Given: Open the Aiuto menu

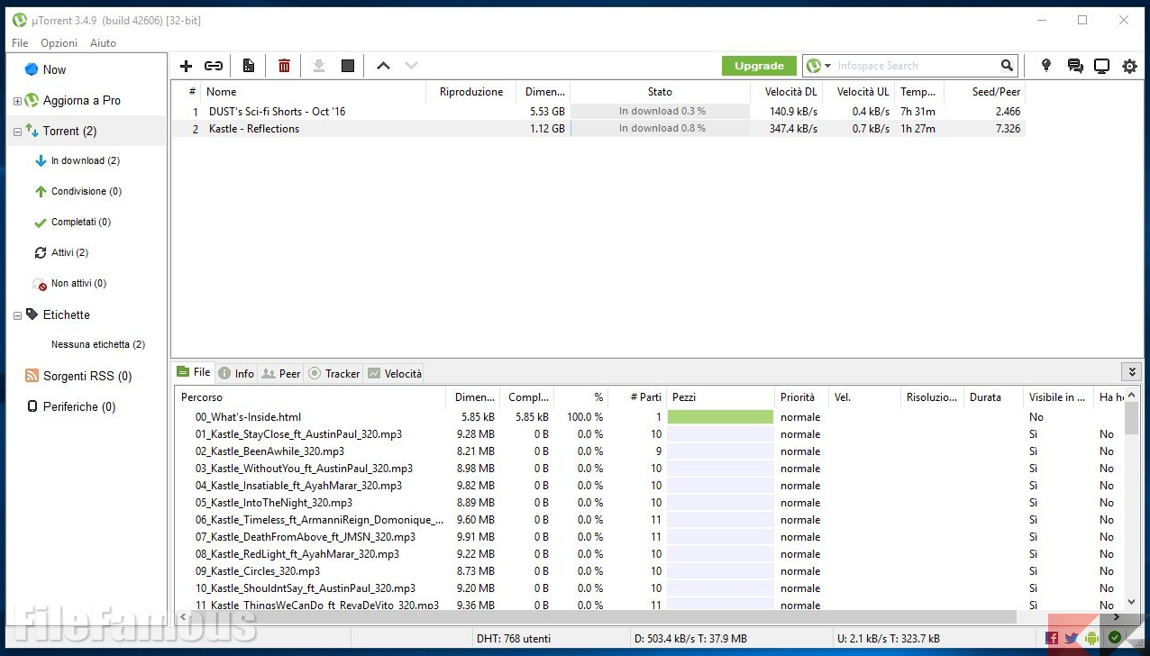Looking at the screenshot, I should (103, 43).
